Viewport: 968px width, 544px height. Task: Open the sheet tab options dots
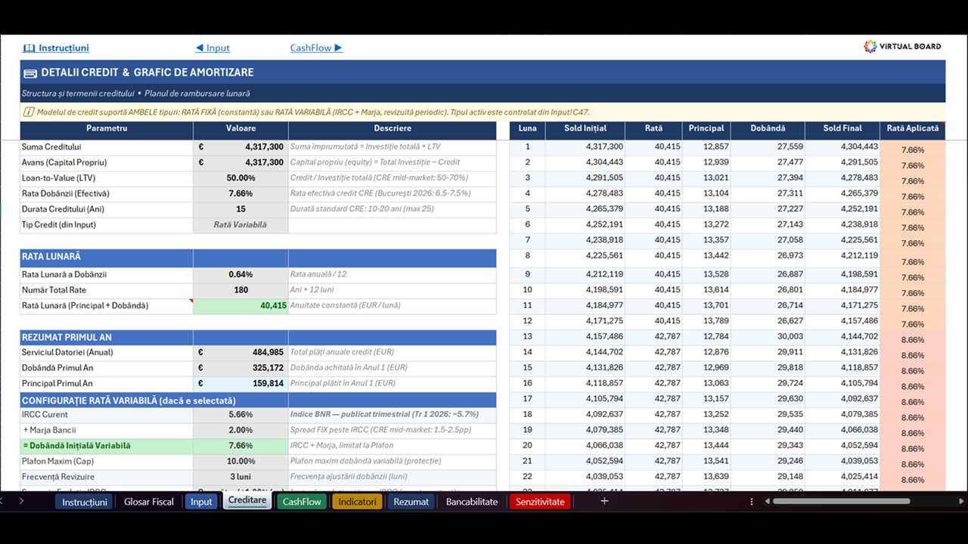[x=751, y=501]
